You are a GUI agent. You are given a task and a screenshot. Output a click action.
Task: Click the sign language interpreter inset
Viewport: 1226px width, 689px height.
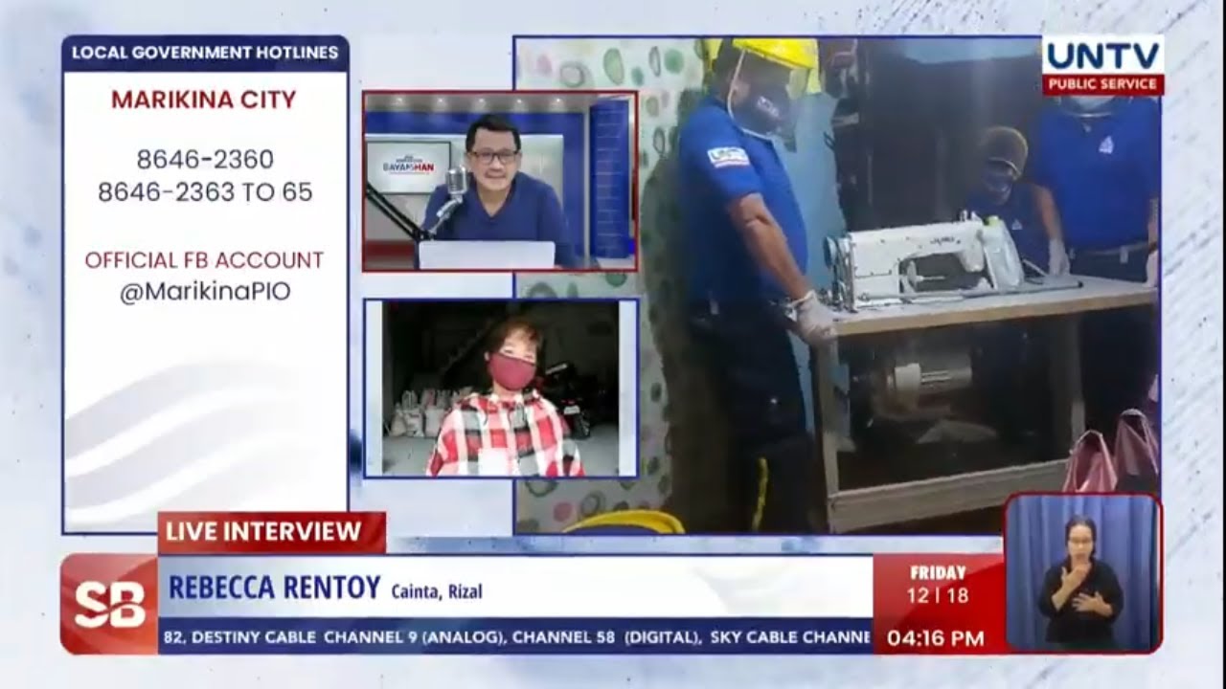tap(1082, 574)
